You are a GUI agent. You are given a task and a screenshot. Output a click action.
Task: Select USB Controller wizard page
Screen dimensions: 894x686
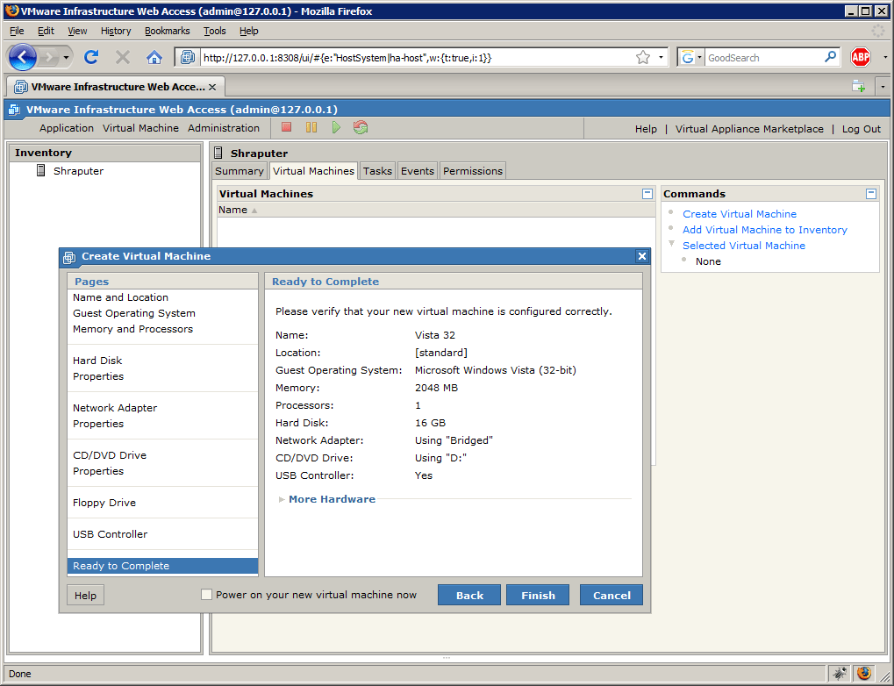(110, 534)
